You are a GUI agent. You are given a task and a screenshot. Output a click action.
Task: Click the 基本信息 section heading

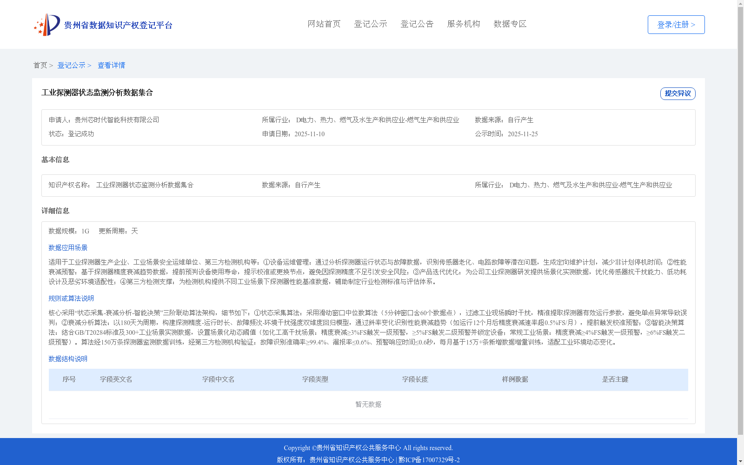[x=55, y=159]
